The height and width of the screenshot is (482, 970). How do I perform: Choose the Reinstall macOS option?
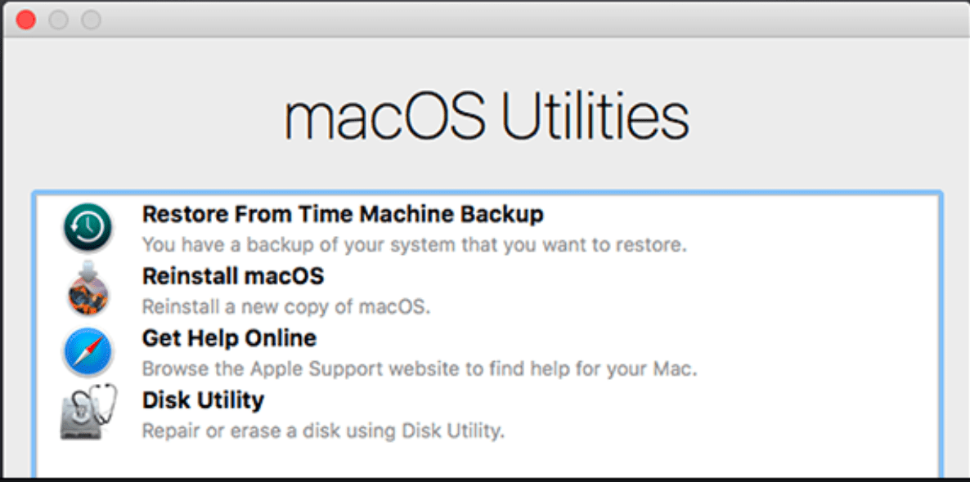(232, 277)
